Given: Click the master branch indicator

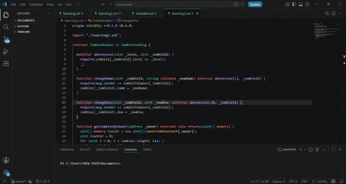Looking at the screenshot, I should click(x=19, y=181).
